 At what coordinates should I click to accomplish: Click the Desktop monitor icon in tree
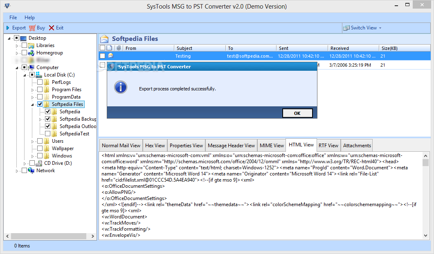tap(24, 38)
